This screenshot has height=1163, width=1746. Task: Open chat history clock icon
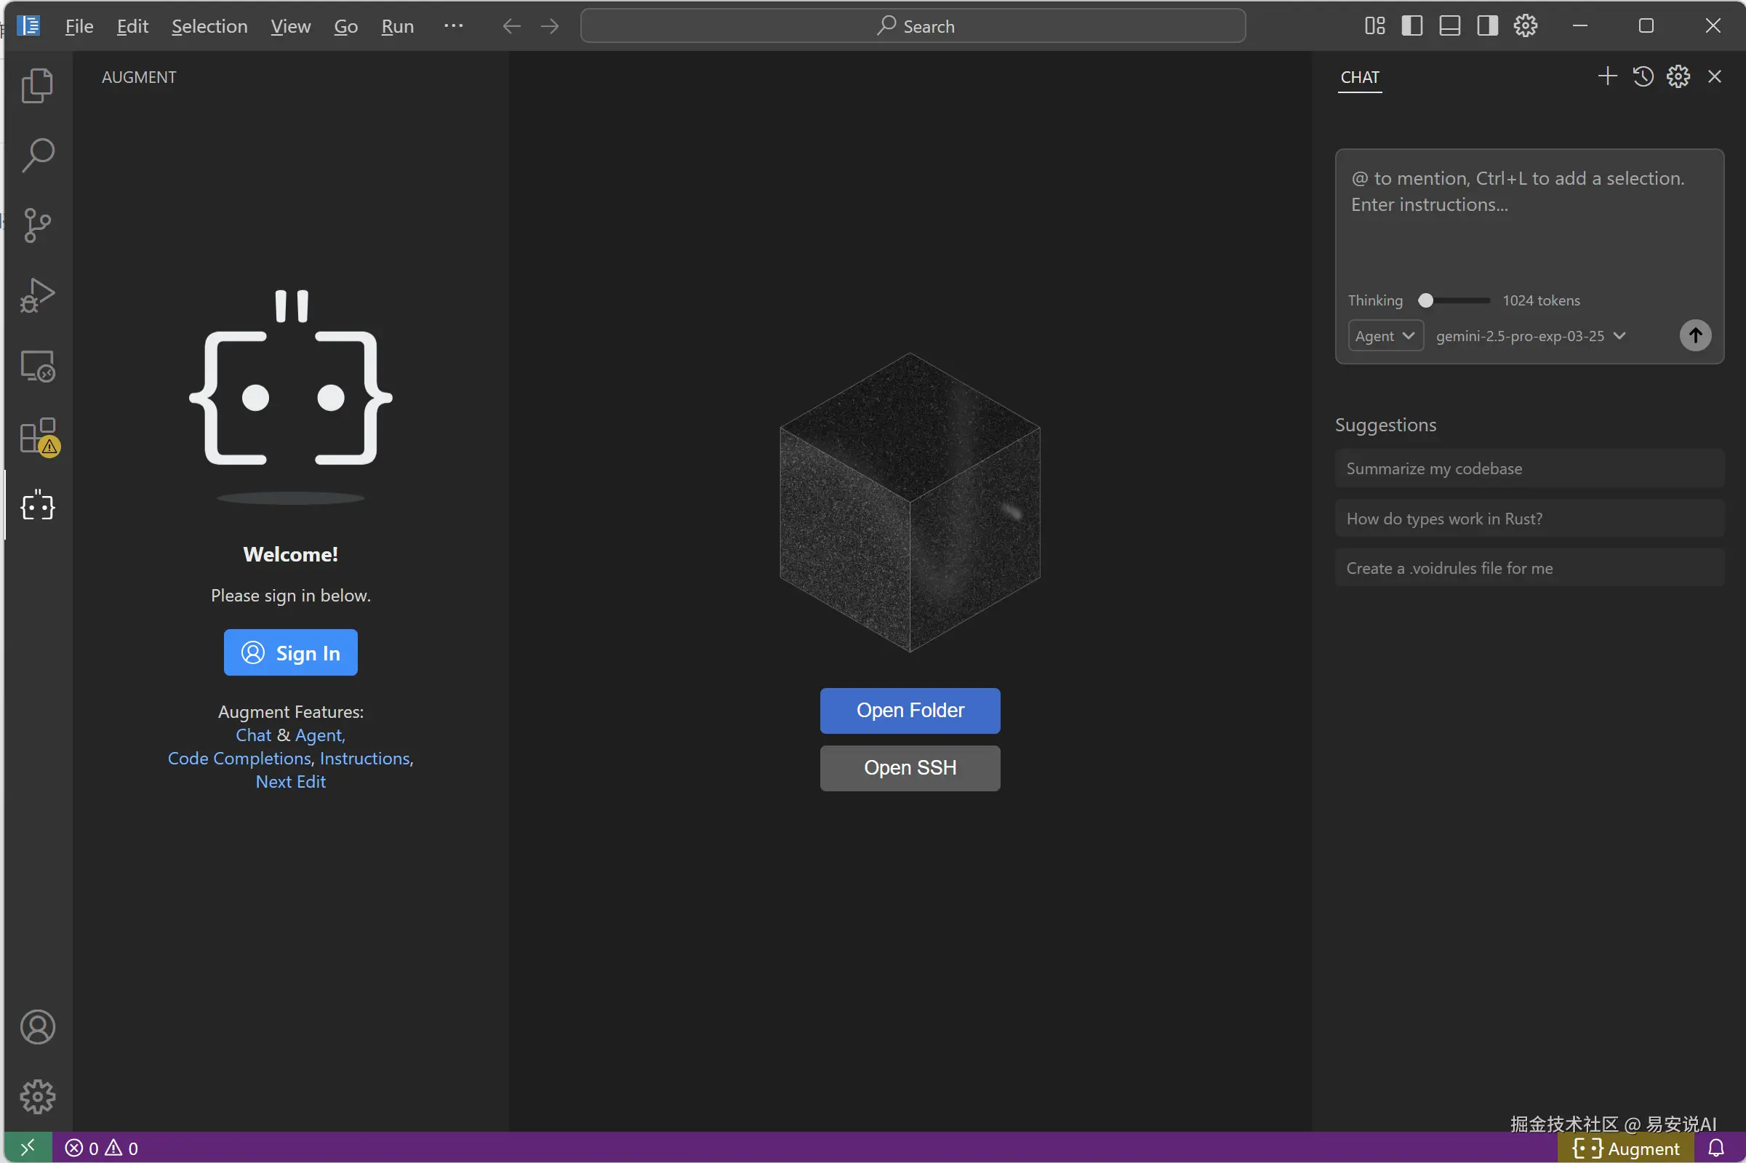[x=1642, y=76]
